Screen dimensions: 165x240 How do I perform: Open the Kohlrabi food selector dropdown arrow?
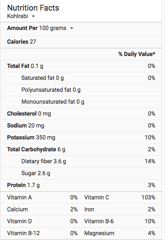33,16
